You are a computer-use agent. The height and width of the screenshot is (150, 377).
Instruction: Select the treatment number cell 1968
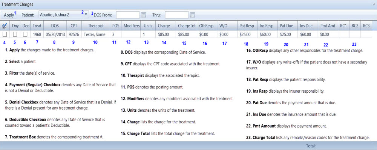pyautogui.click(x=37, y=34)
